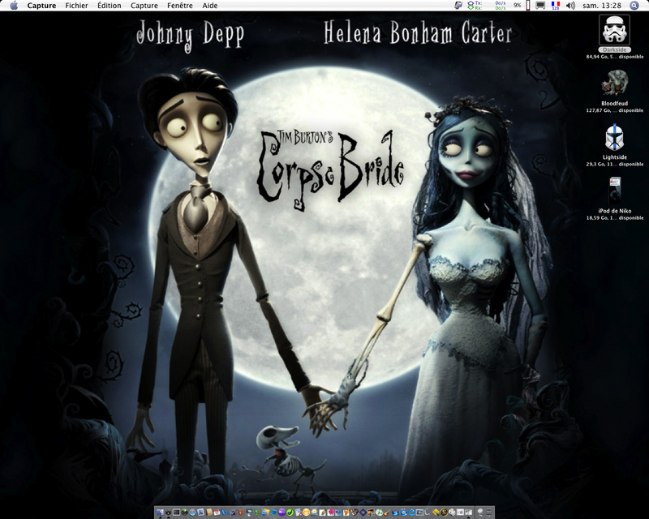Open the Dock icon right of Finder
The image size is (649, 519).
168,513
